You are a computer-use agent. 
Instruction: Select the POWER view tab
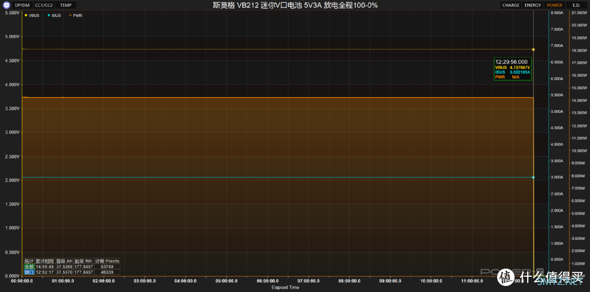[554, 5]
